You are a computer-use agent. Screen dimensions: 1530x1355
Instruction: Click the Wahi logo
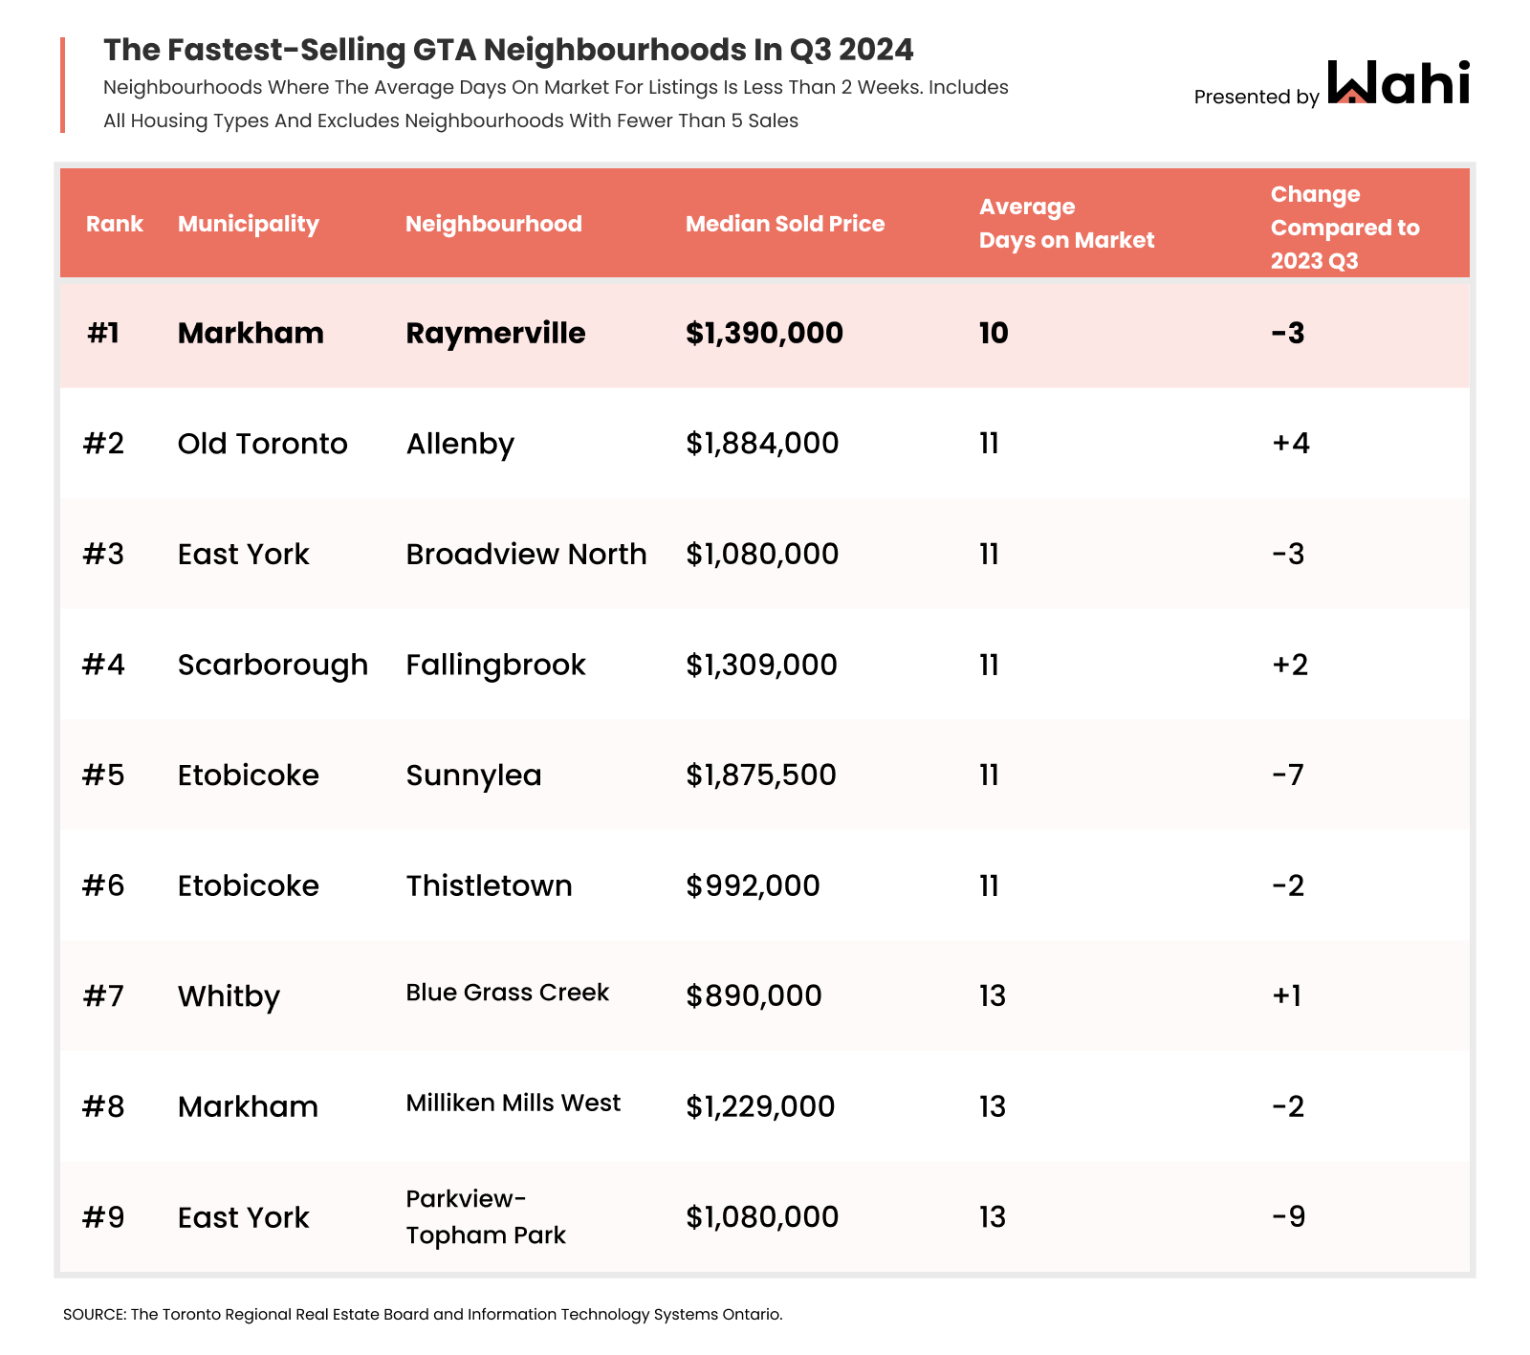point(1399,82)
